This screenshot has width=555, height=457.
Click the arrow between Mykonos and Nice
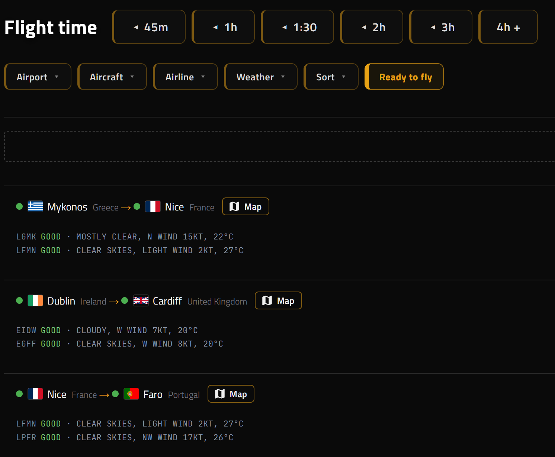pyautogui.click(x=126, y=207)
